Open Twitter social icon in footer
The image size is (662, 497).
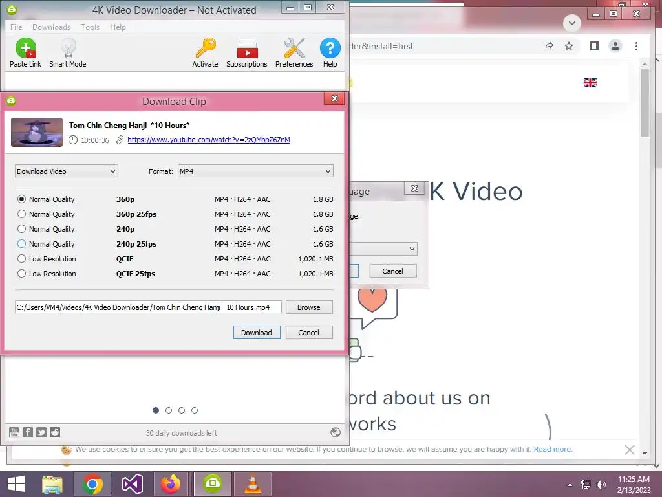(41, 432)
